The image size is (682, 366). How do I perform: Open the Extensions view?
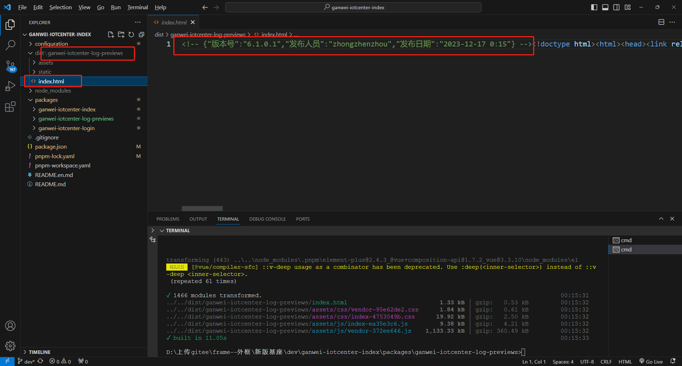click(x=10, y=107)
